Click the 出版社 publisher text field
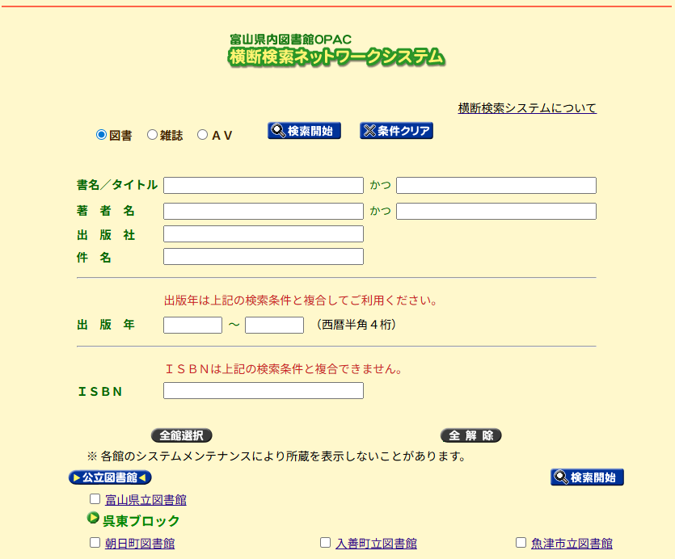Screen dimensions: 675x559 [x=264, y=234]
